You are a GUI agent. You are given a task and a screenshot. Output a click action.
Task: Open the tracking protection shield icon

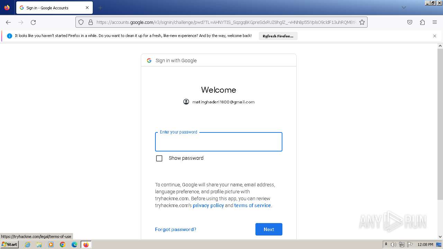point(81,22)
